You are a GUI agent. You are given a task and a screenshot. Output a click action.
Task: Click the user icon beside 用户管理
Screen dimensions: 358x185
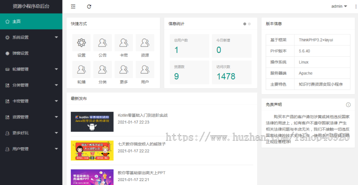(7, 149)
